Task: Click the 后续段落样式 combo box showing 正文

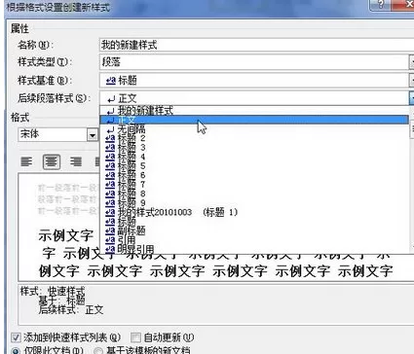Action: [256, 98]
